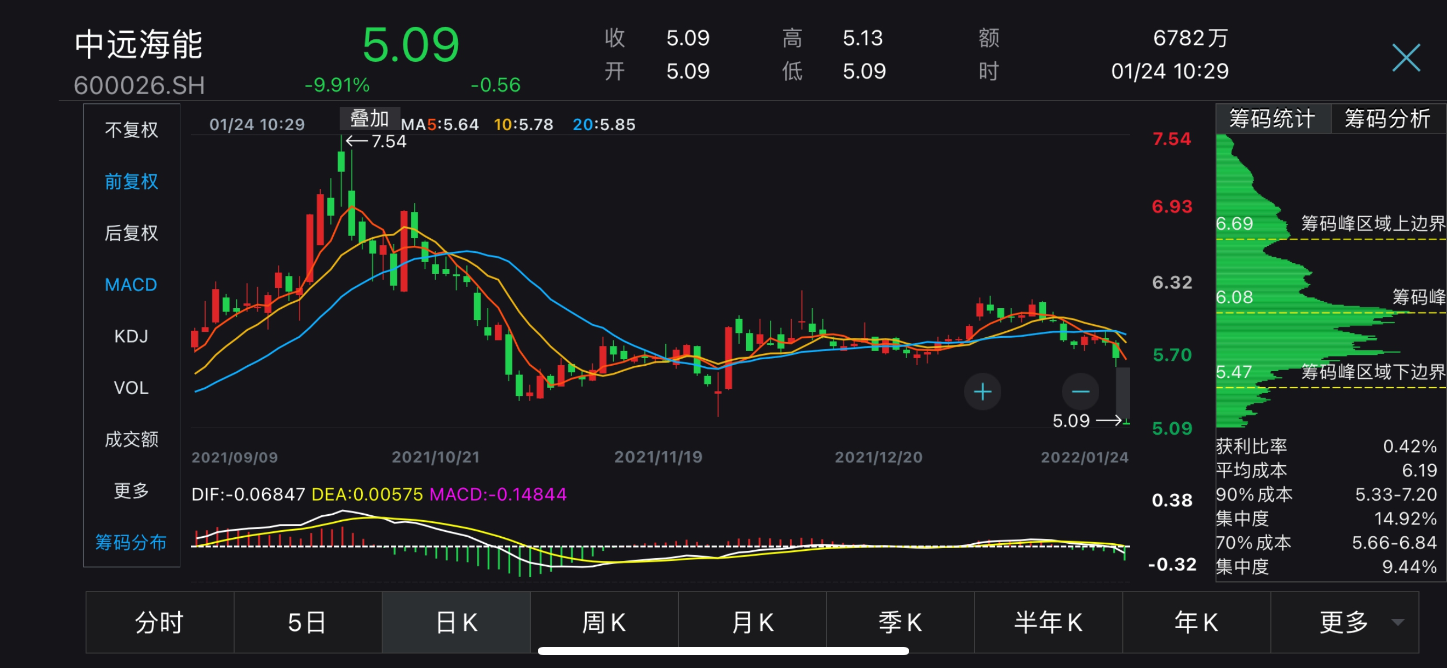Click DEA:0.00575 value label
The width and height of the screenshot is (1447, 668).
coord(367,494)
